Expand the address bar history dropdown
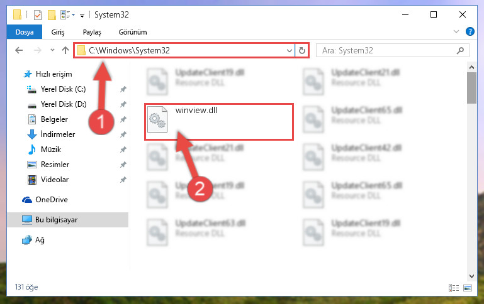Screen dimensions: 484x304 (x=290, y=50)
